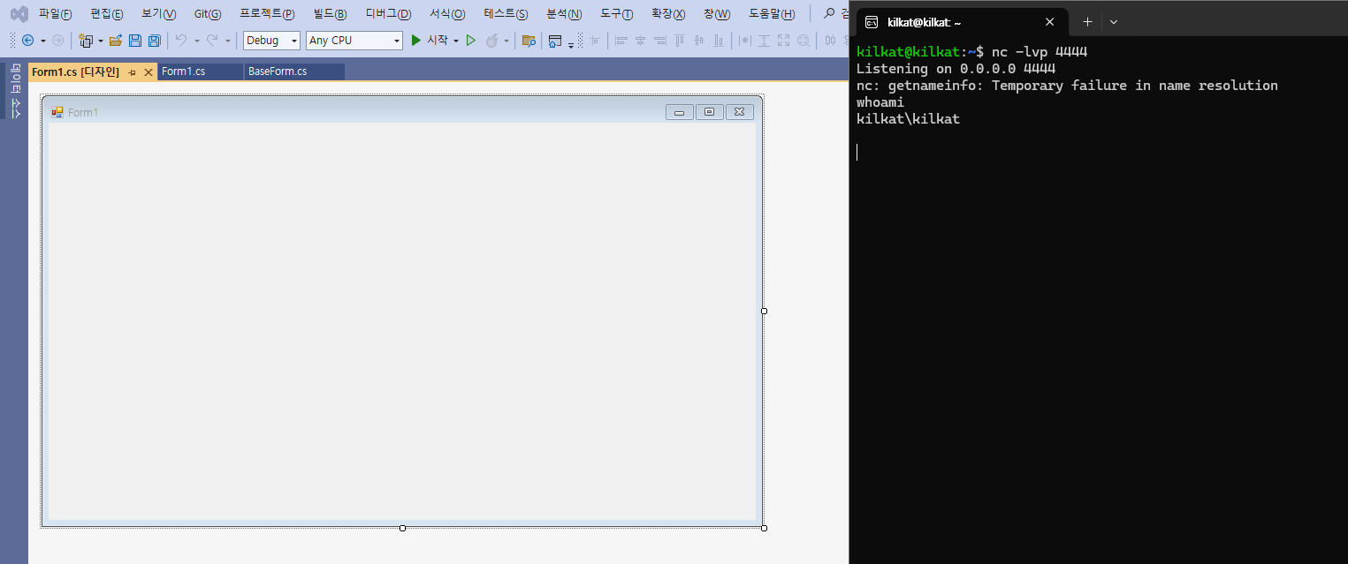Click the Make Same Width icon
Screen dimensions: 1348x564
coord(745,41)
